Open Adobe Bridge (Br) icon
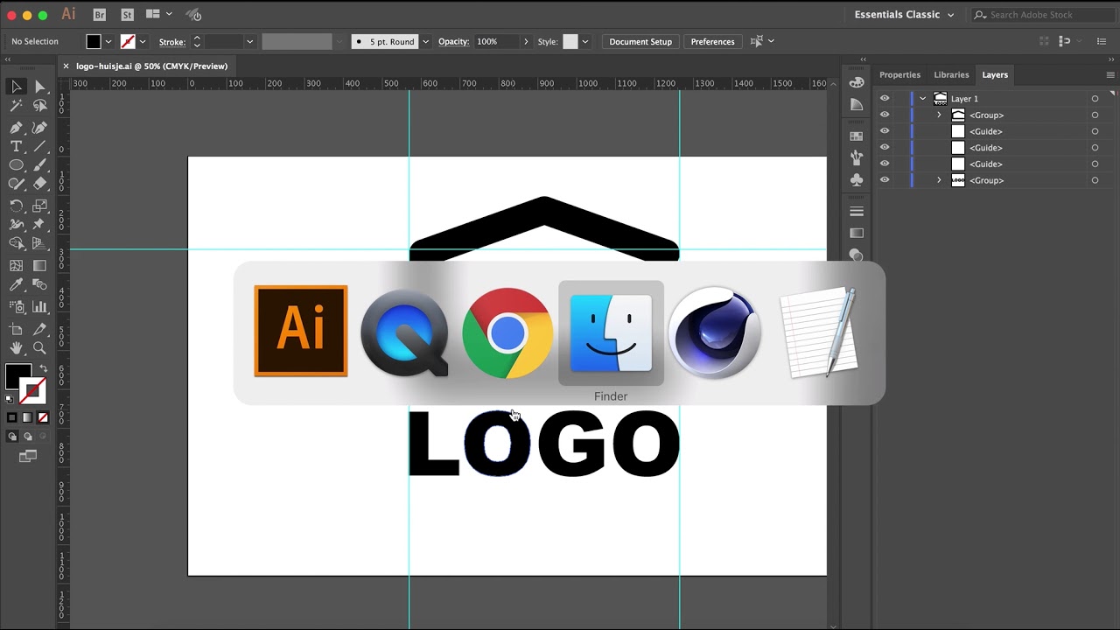The width and height of the screenshot is (1120, 630). (99, 15)
